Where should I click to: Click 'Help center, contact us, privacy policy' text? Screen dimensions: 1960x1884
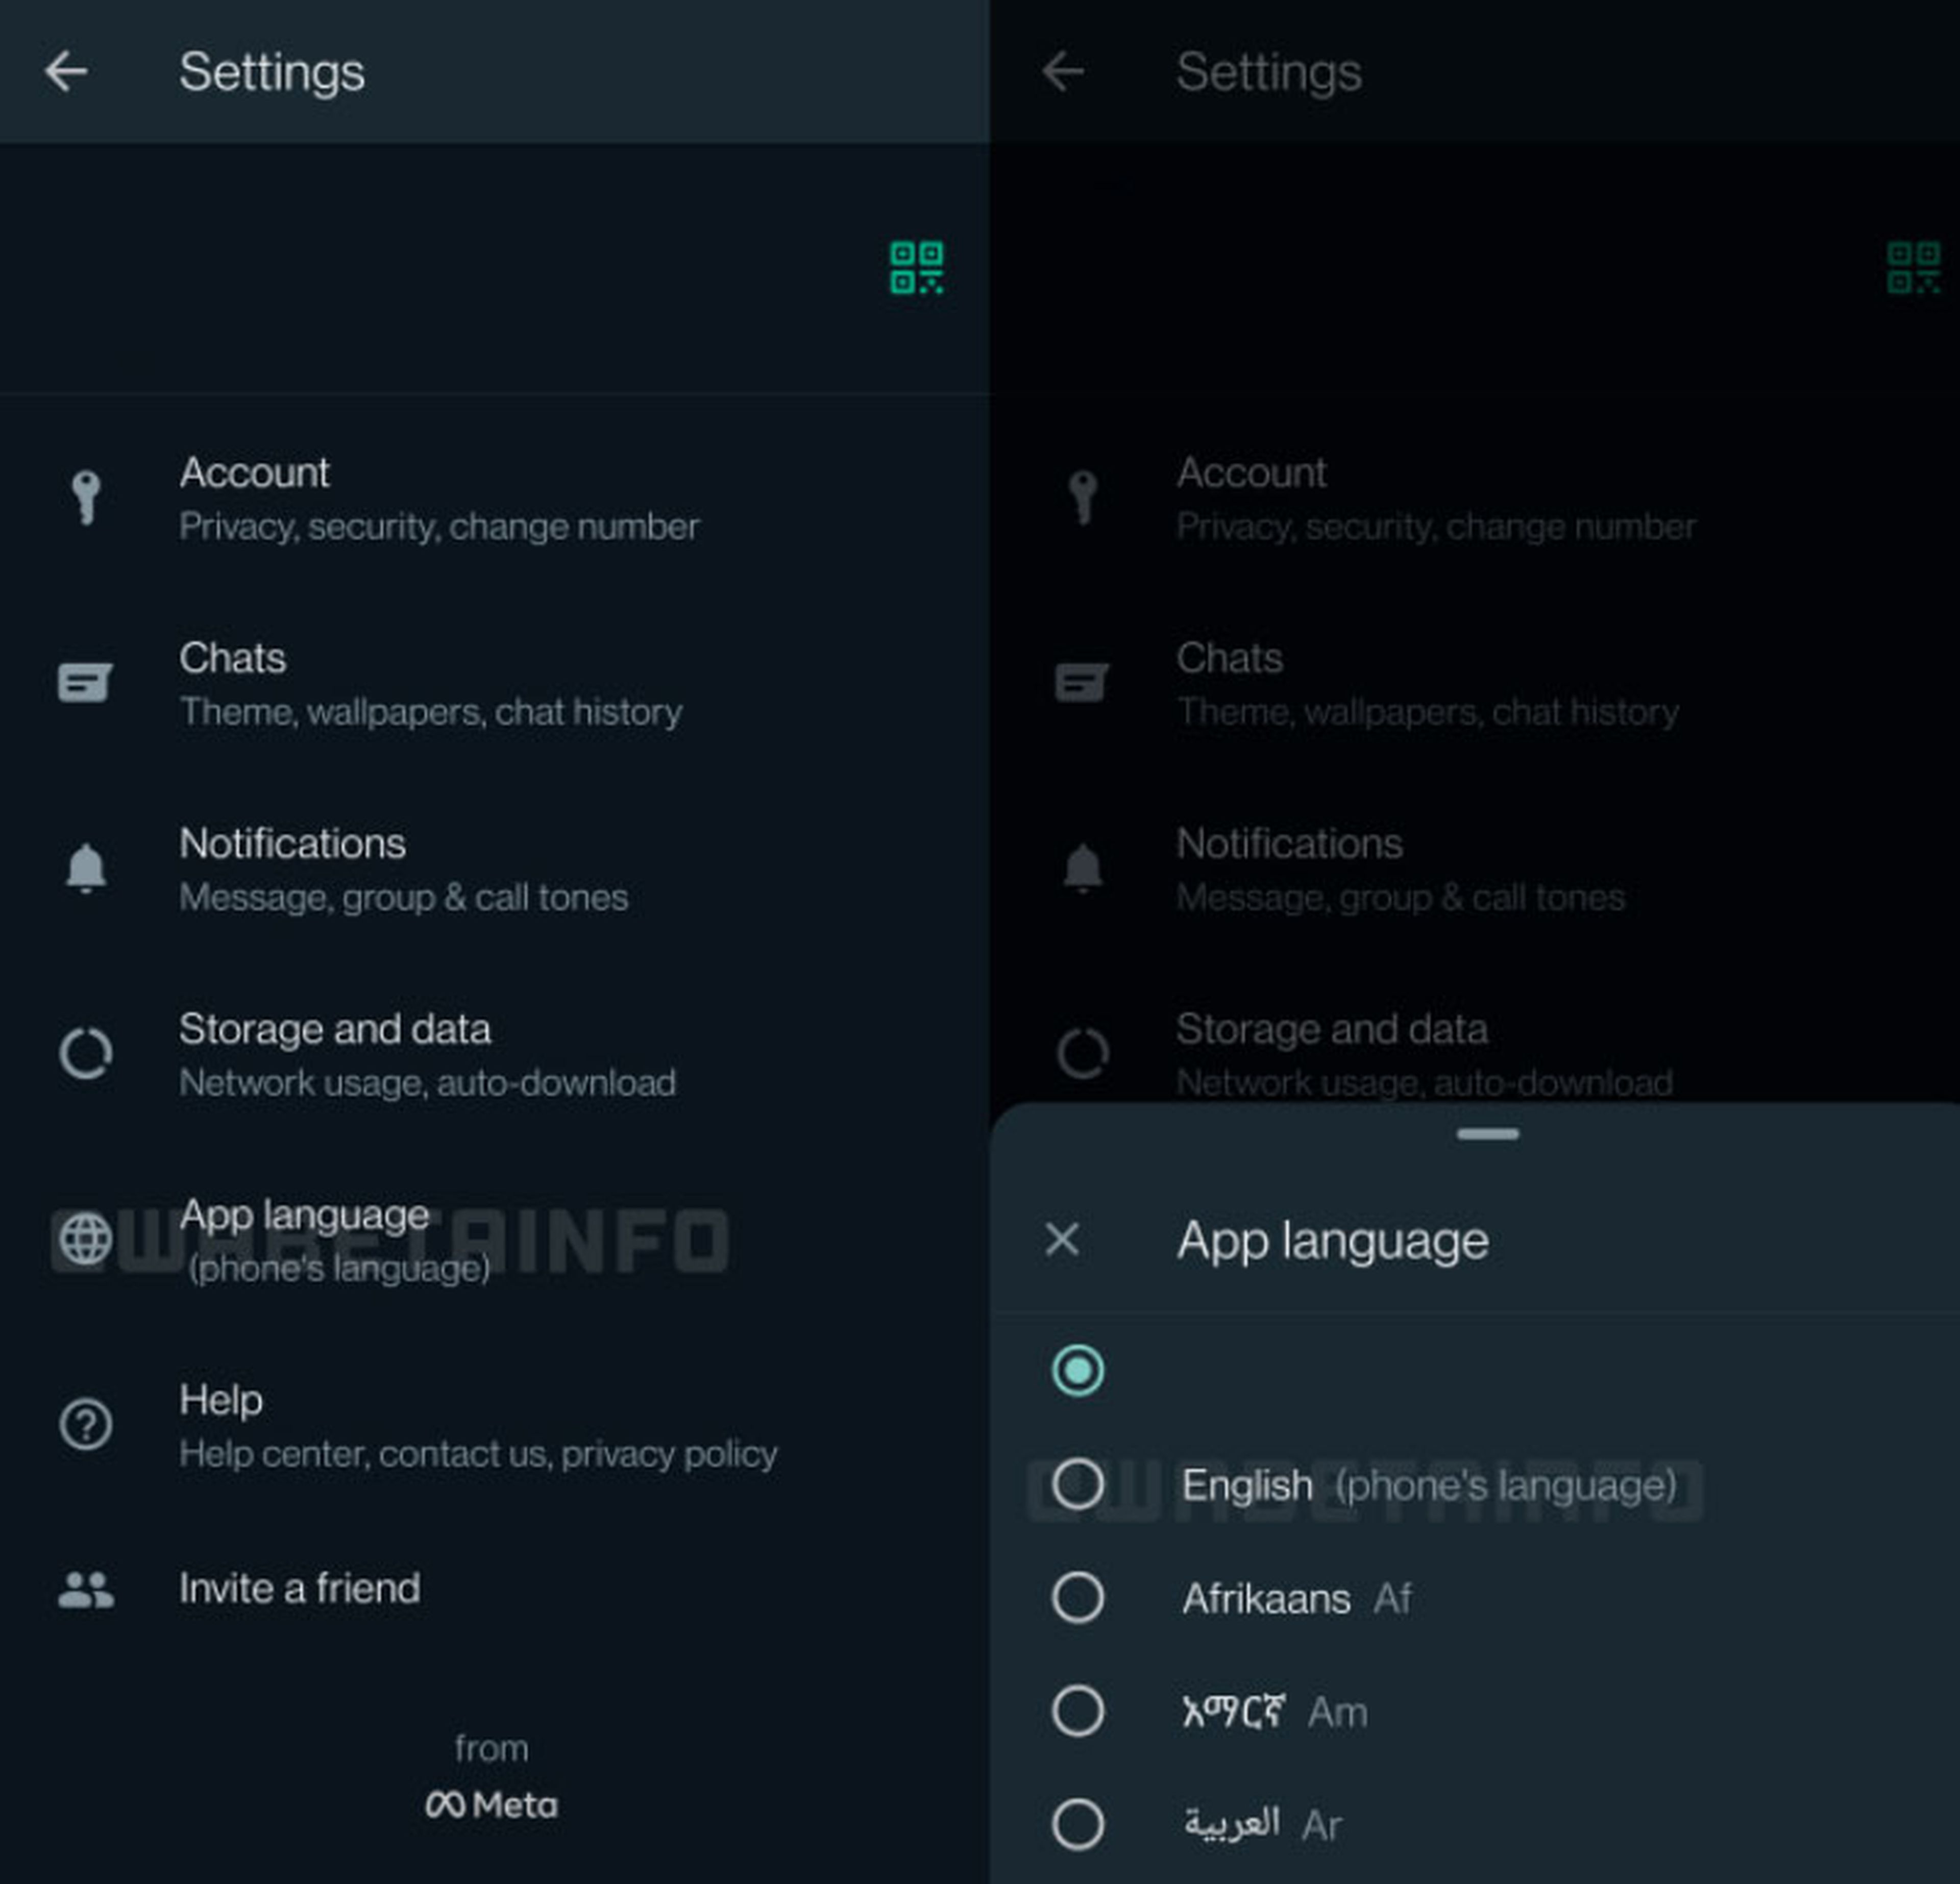click(x=478, y=1454)
